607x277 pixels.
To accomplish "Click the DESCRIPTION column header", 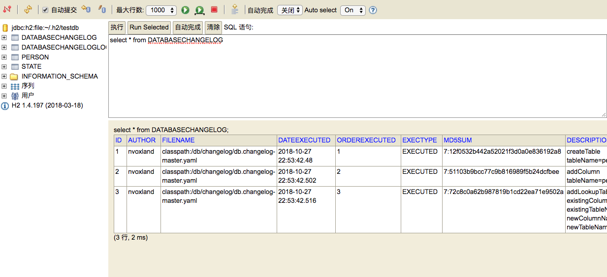I will click(x=587, y=140).
